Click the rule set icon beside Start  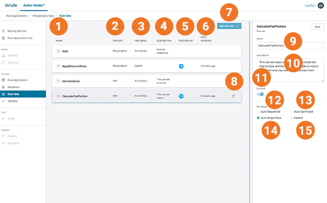pyautogui.click(x=58, y=51)
